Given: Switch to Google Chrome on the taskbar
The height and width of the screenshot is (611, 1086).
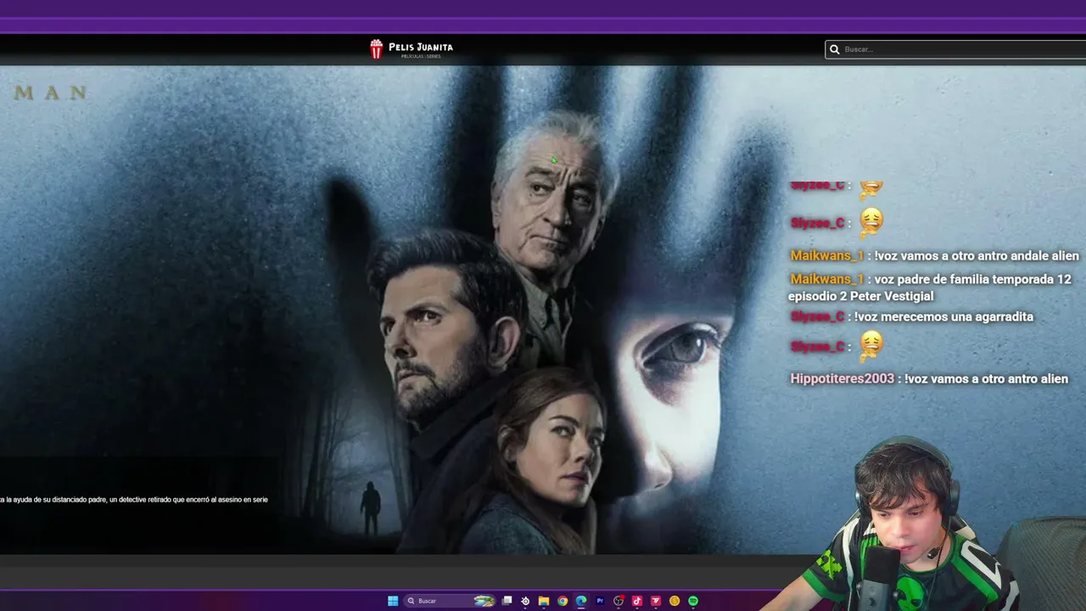Looking at the screenshot, I should (x=563, y=601).
